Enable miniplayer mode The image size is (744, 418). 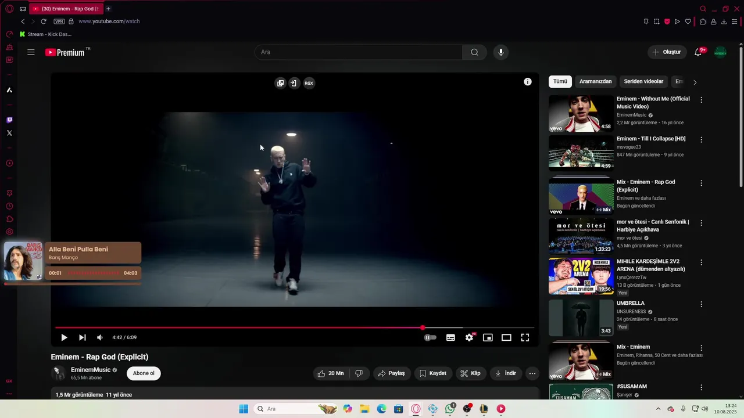(488, 337)
